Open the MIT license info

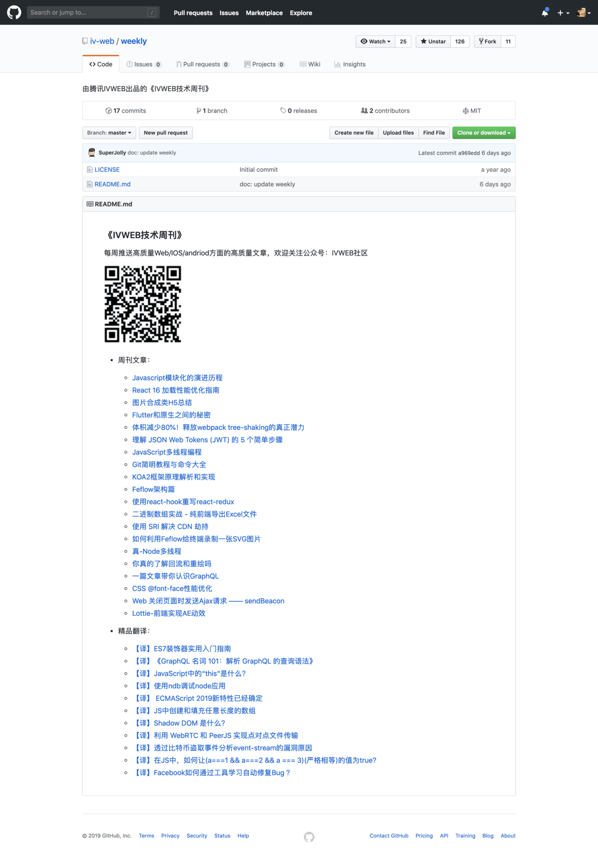[x=472, y=111]
